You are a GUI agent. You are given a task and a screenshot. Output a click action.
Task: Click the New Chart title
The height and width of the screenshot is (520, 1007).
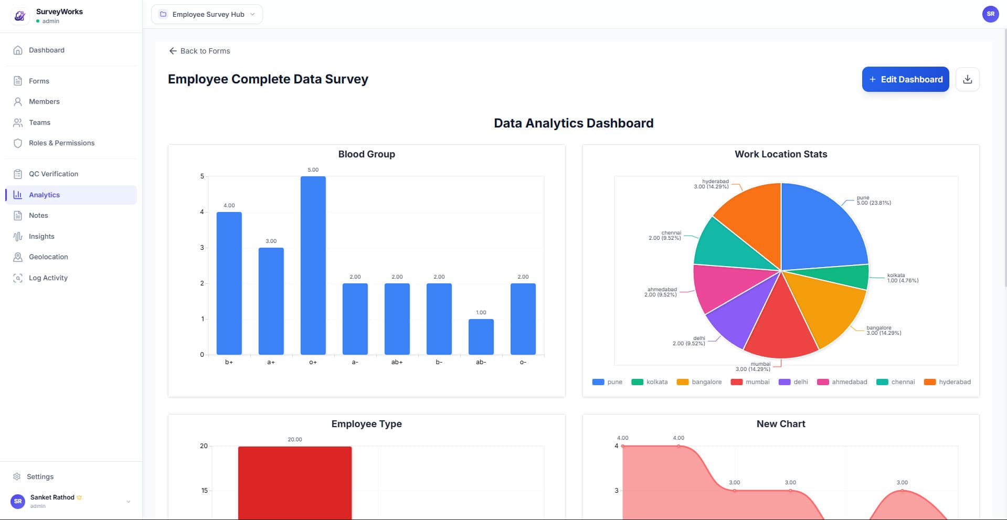tap(781, 424)
